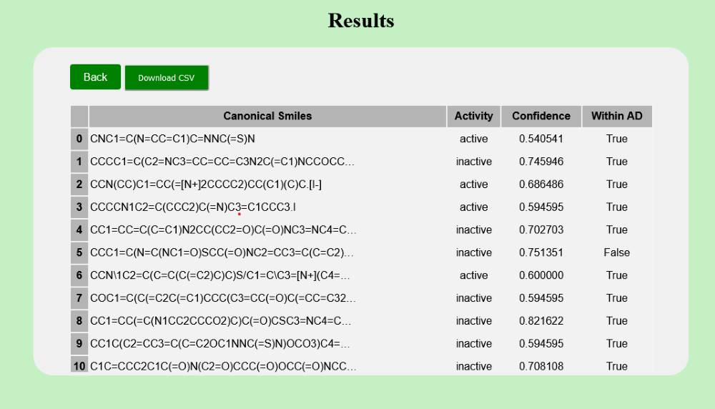
Task: Click the True value in row 0
Action: 617,139
